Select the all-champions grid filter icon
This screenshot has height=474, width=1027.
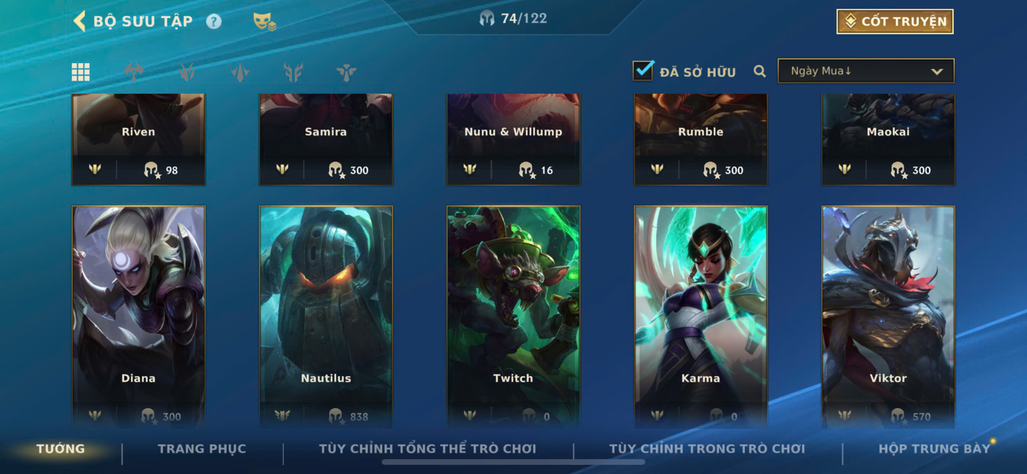[81, 72]
